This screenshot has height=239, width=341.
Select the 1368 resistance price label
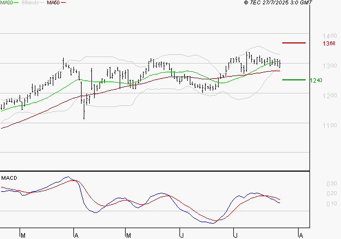[x=314, y=43]
